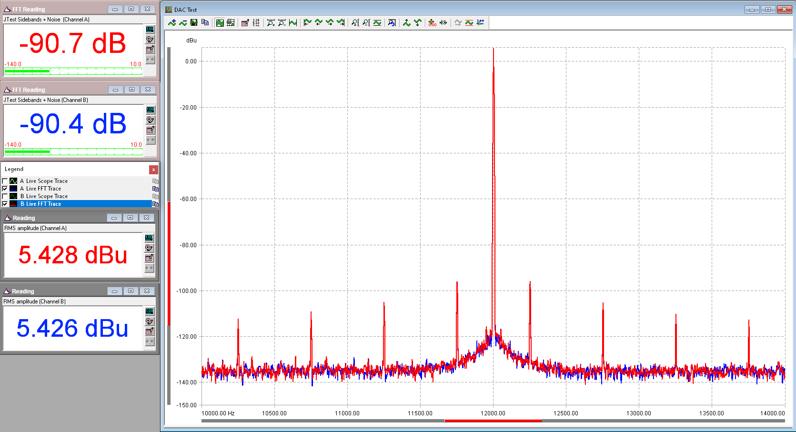Click the copy graph icon in DAC Test toolbar
The image size is (796, 432).
[205, 22]
